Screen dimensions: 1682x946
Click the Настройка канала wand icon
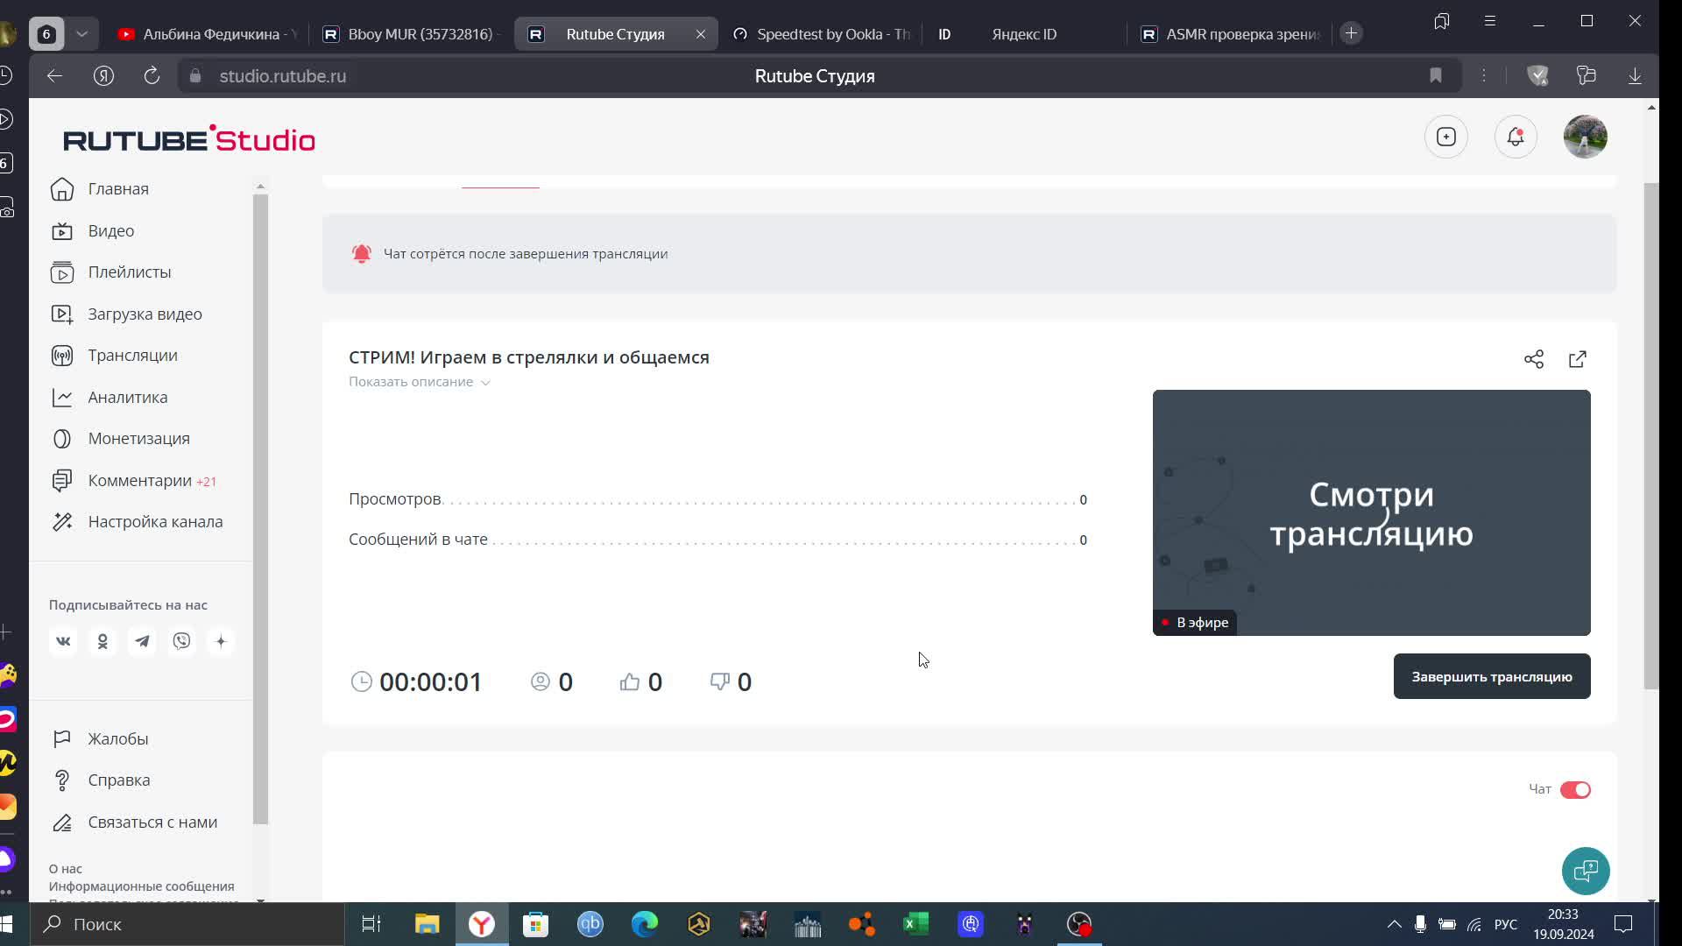[x=61, y=522]
